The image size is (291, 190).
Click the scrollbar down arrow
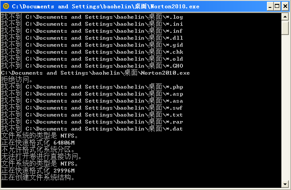[285, 183]
